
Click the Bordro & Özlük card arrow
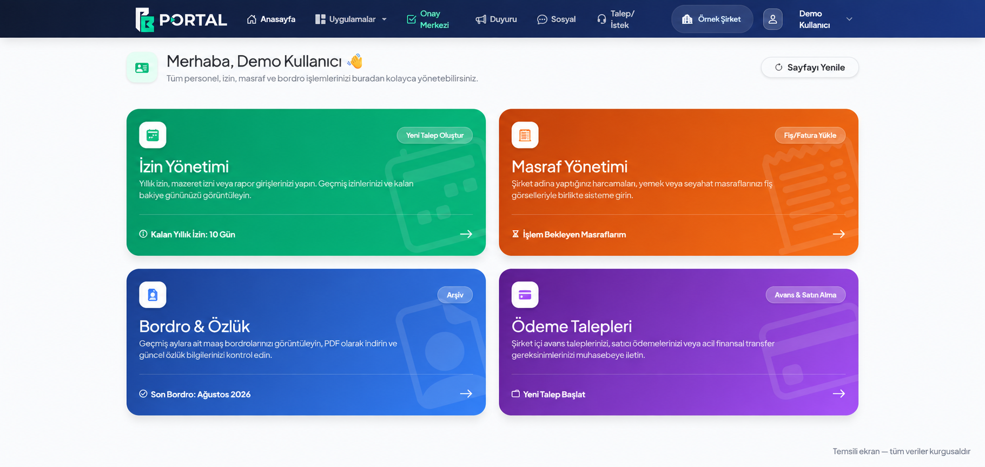click(466, 393)
